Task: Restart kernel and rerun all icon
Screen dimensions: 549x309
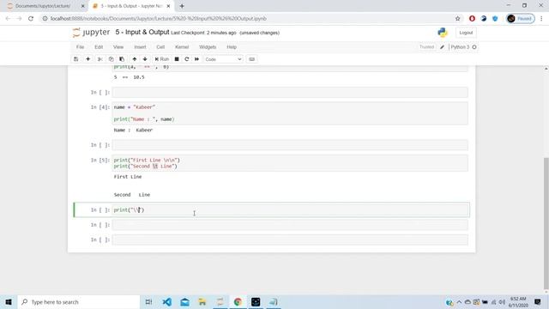Action: [x=196, y=59]
